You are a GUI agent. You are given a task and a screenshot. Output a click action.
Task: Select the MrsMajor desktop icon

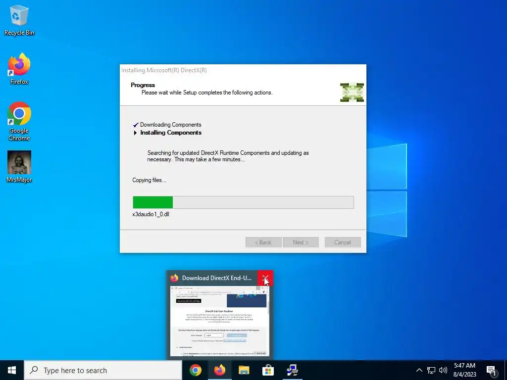pyautogui.click(x=19, y=167)
